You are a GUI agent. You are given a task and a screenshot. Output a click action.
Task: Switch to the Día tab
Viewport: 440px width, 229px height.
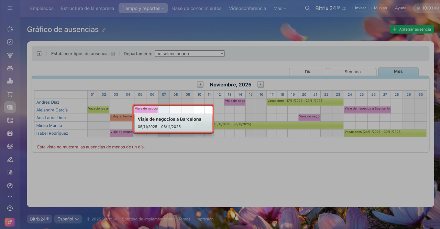tap(308, 72)
